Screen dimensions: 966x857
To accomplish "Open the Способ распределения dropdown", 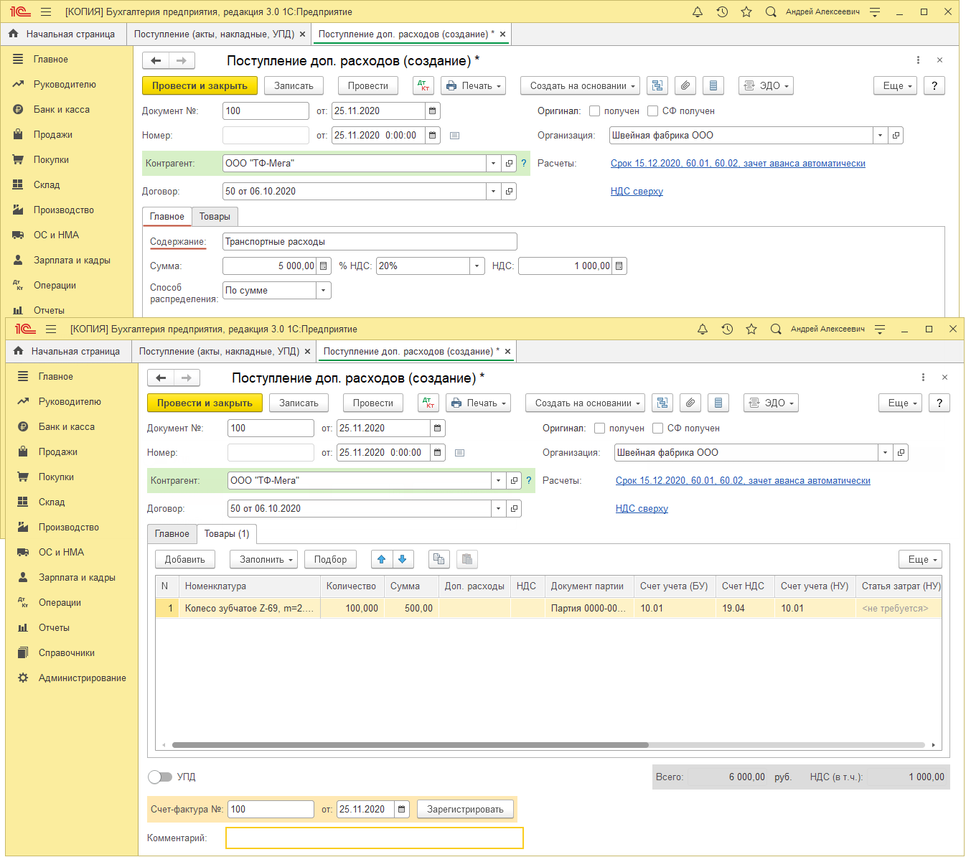I will [323, 291].
